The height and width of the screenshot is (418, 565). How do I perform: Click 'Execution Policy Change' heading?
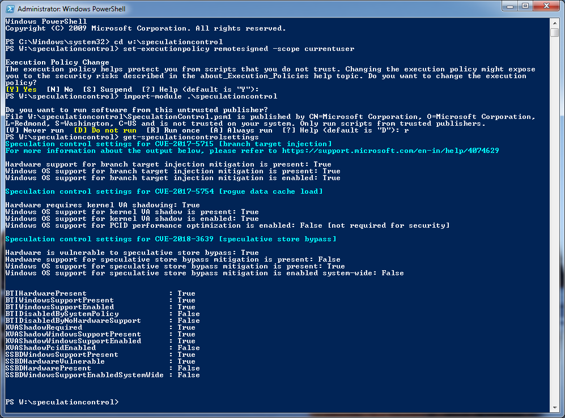point(57,62)
